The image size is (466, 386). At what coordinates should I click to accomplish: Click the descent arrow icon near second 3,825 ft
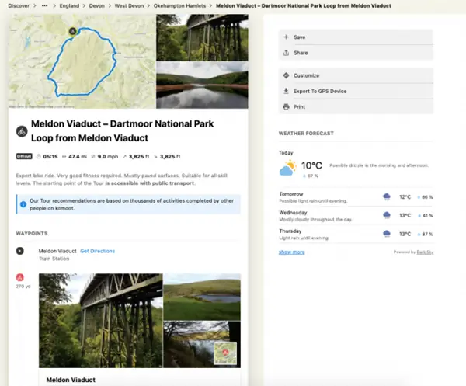click(x=155, y=157)
